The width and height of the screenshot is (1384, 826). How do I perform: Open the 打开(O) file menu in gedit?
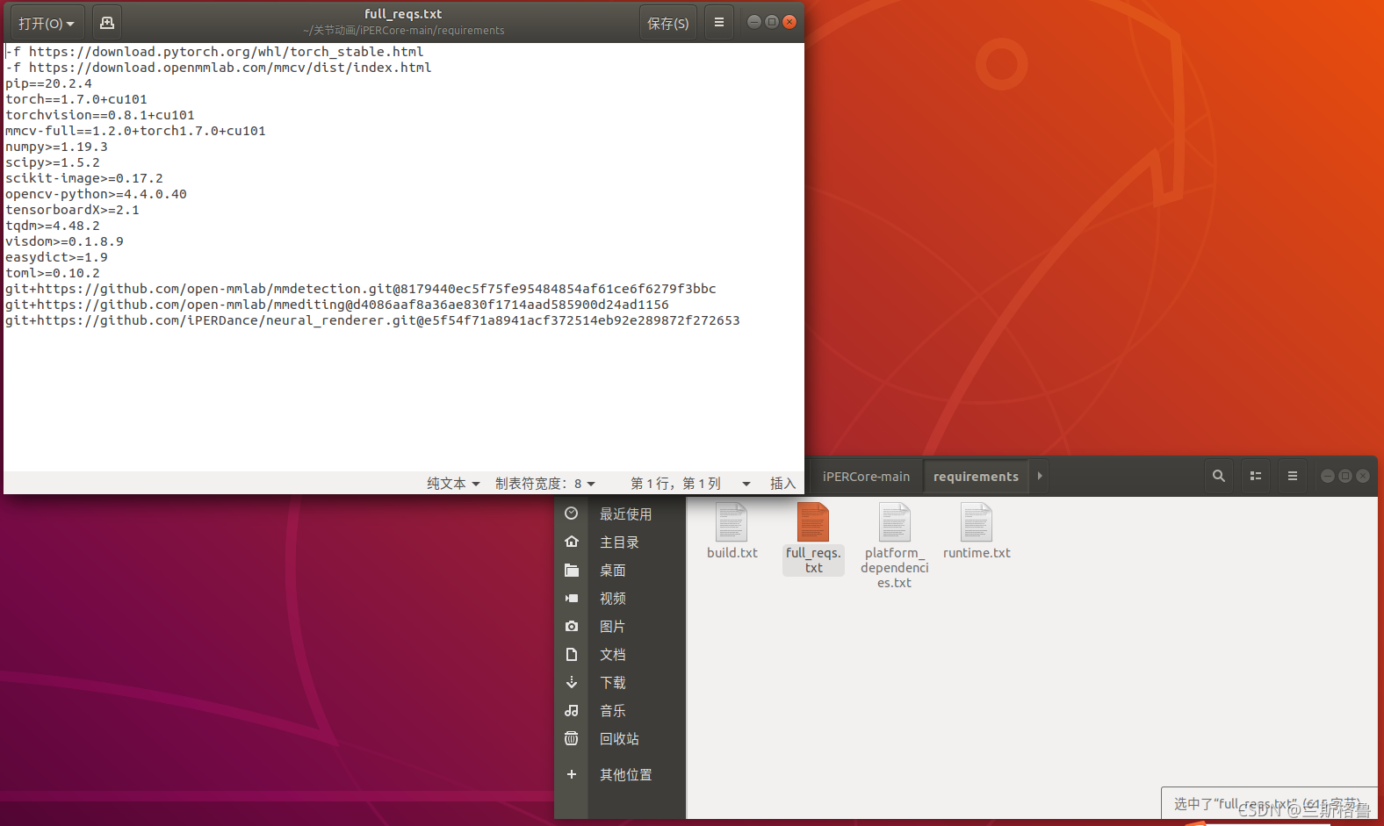pos(47,23)
